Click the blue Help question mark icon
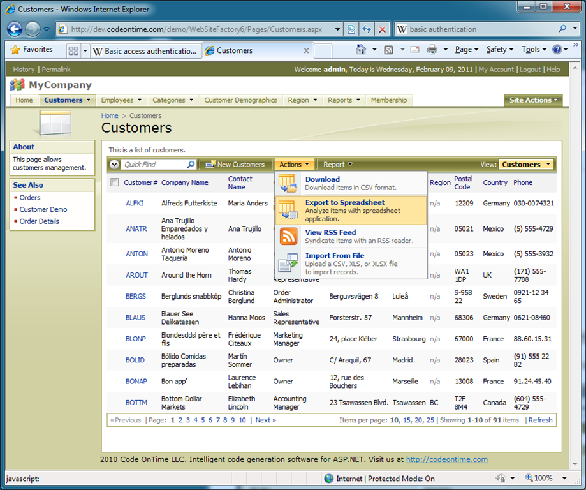Viewport: 586px width, 490px height. pos(557,49)
